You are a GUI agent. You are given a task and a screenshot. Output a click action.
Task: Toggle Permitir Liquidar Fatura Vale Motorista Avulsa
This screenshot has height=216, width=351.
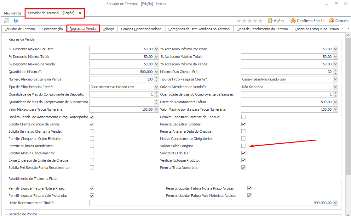(x=249, y=196)
